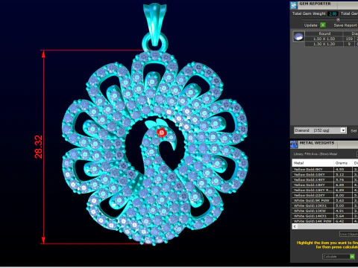Click the Gem Reporter slider handle

pyautogui.click(x=338, y=19)
